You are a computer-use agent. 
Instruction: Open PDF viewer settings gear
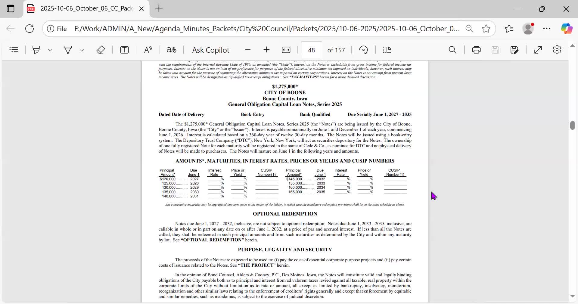(557, 50)
